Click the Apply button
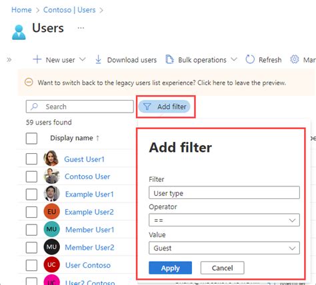Viewport: 316px width, 285px height. (x=170, y=268)
